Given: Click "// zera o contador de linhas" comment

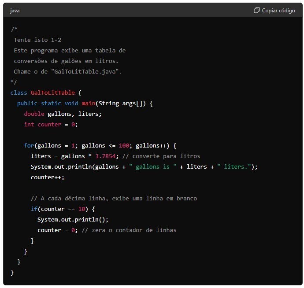Looking at the screenshot, I should point(129,230).
